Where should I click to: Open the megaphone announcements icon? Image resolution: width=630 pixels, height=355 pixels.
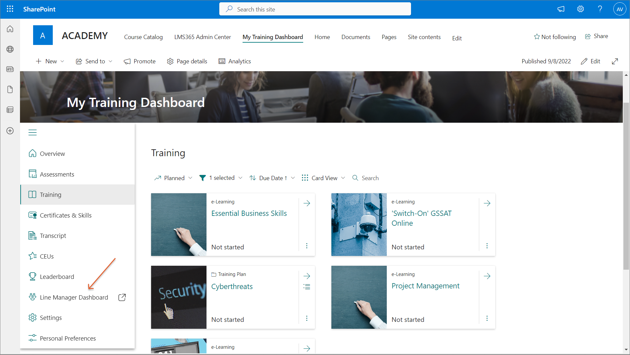(x=561, y=9)
